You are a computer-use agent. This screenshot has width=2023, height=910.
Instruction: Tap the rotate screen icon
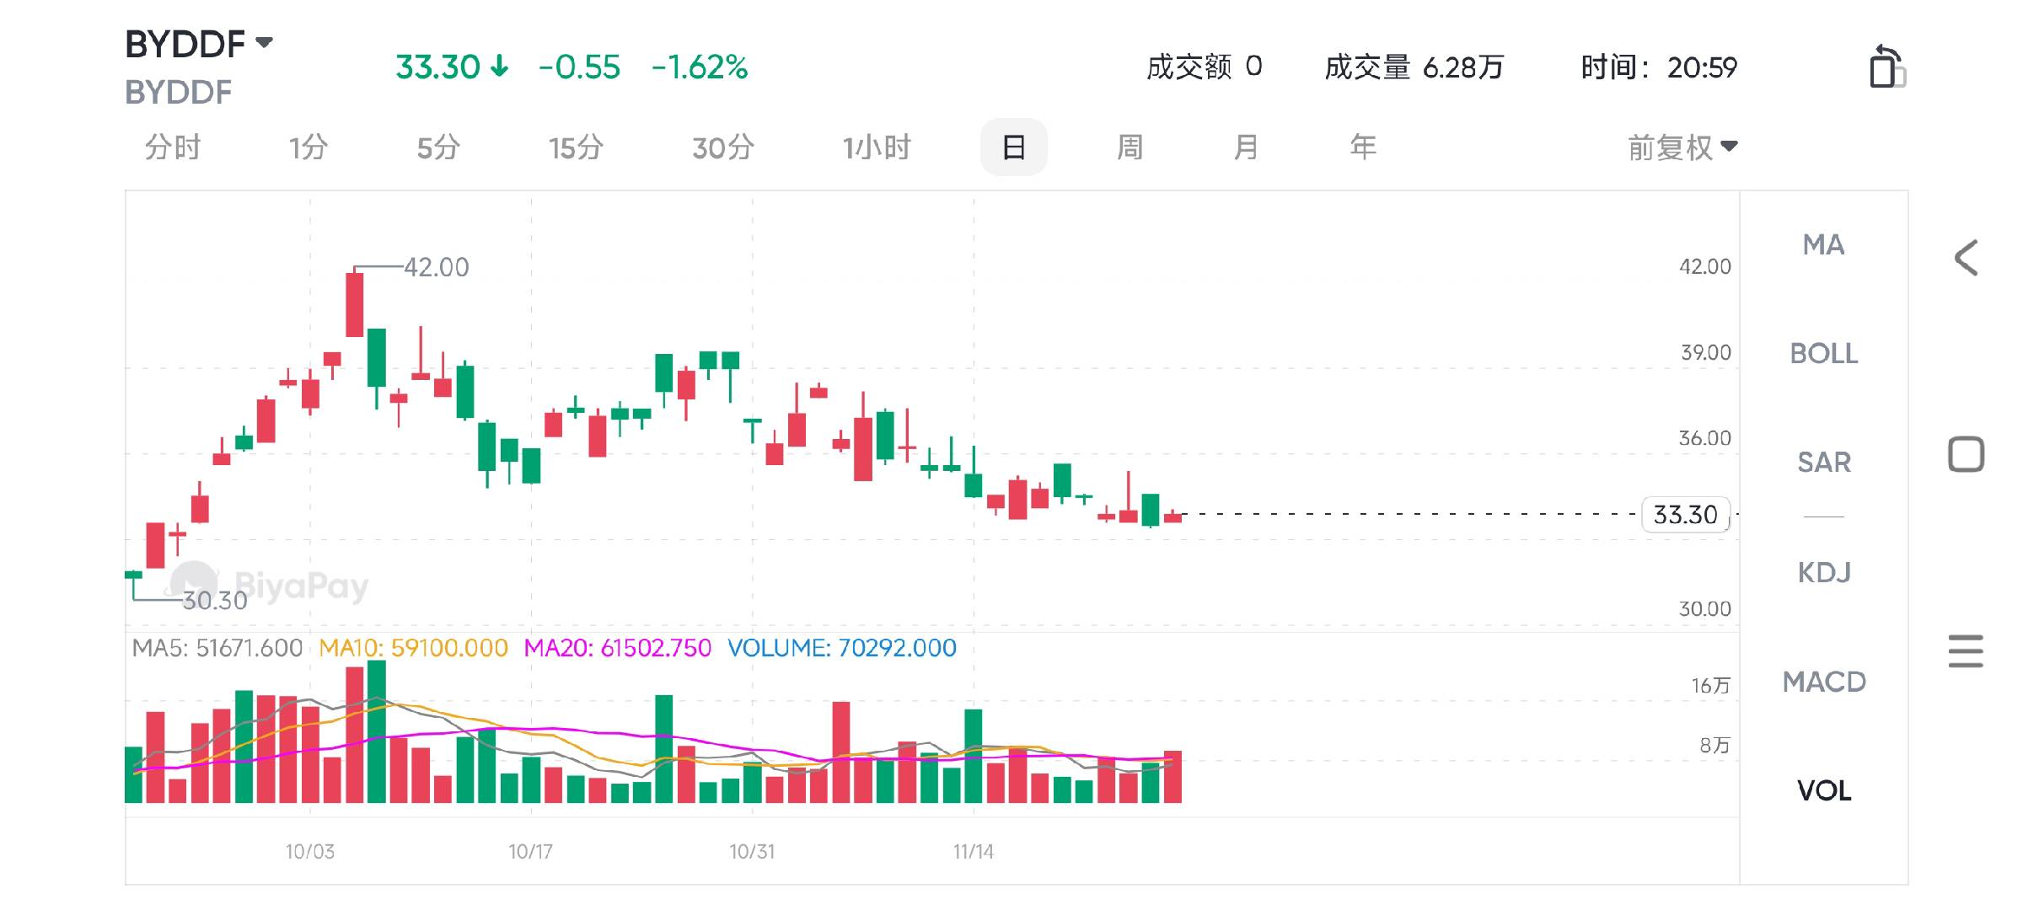1886,67
